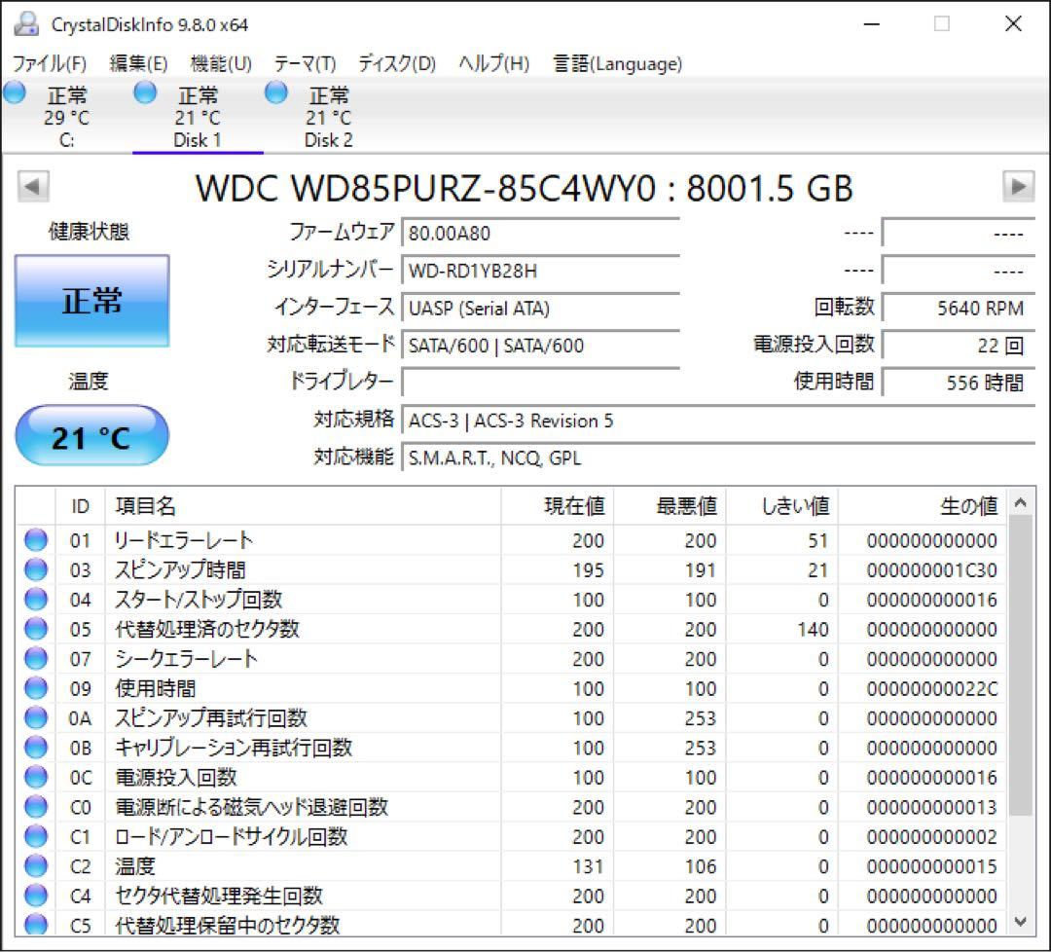
Task: Switch to the C: disk tab
Action: coord(66,118)
